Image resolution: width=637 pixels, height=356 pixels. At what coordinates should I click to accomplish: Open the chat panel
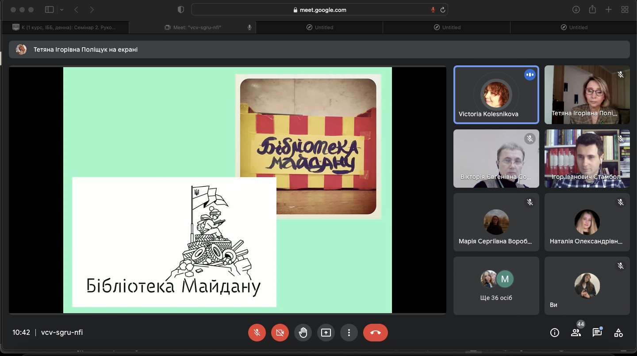[597, 333]
